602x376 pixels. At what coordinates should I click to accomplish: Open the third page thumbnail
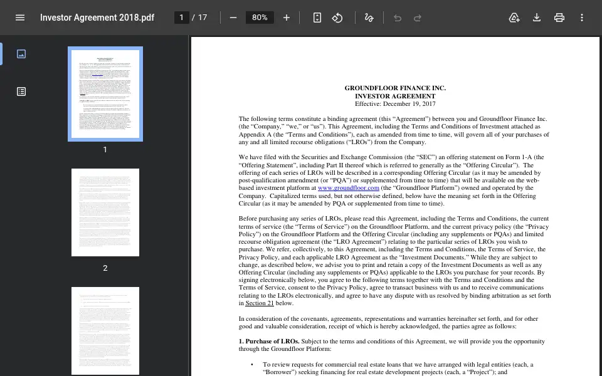coord(105,331)
